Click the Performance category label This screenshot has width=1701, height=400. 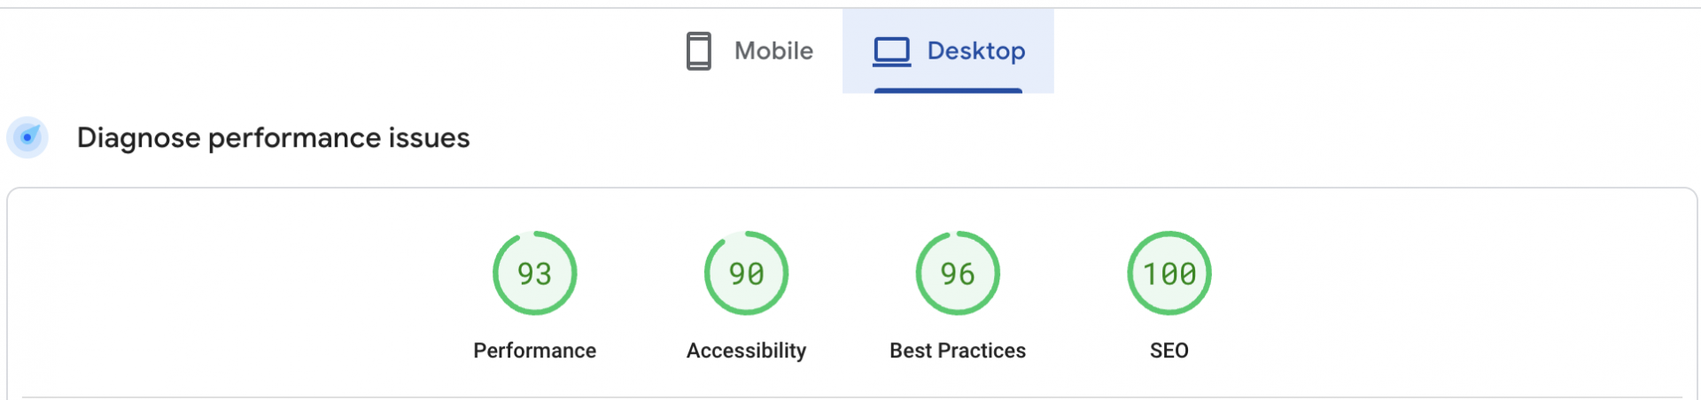coord(535,350)
